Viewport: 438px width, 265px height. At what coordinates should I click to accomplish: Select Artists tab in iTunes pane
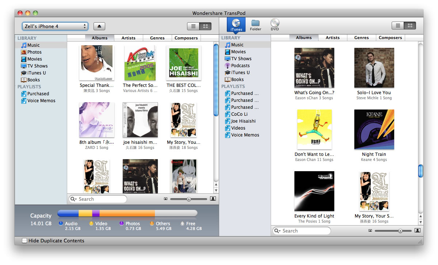[333, 38]
